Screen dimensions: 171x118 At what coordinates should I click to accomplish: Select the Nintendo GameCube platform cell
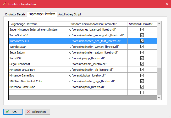pyautogui.click(x=38, y=87)
